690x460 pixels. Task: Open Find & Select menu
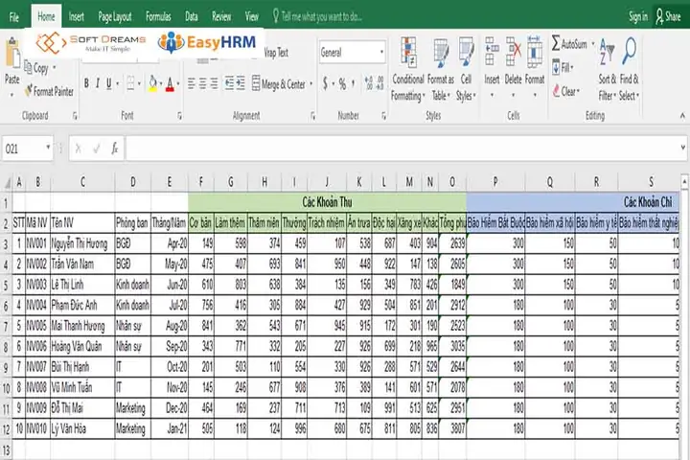[x=630, y=69]
